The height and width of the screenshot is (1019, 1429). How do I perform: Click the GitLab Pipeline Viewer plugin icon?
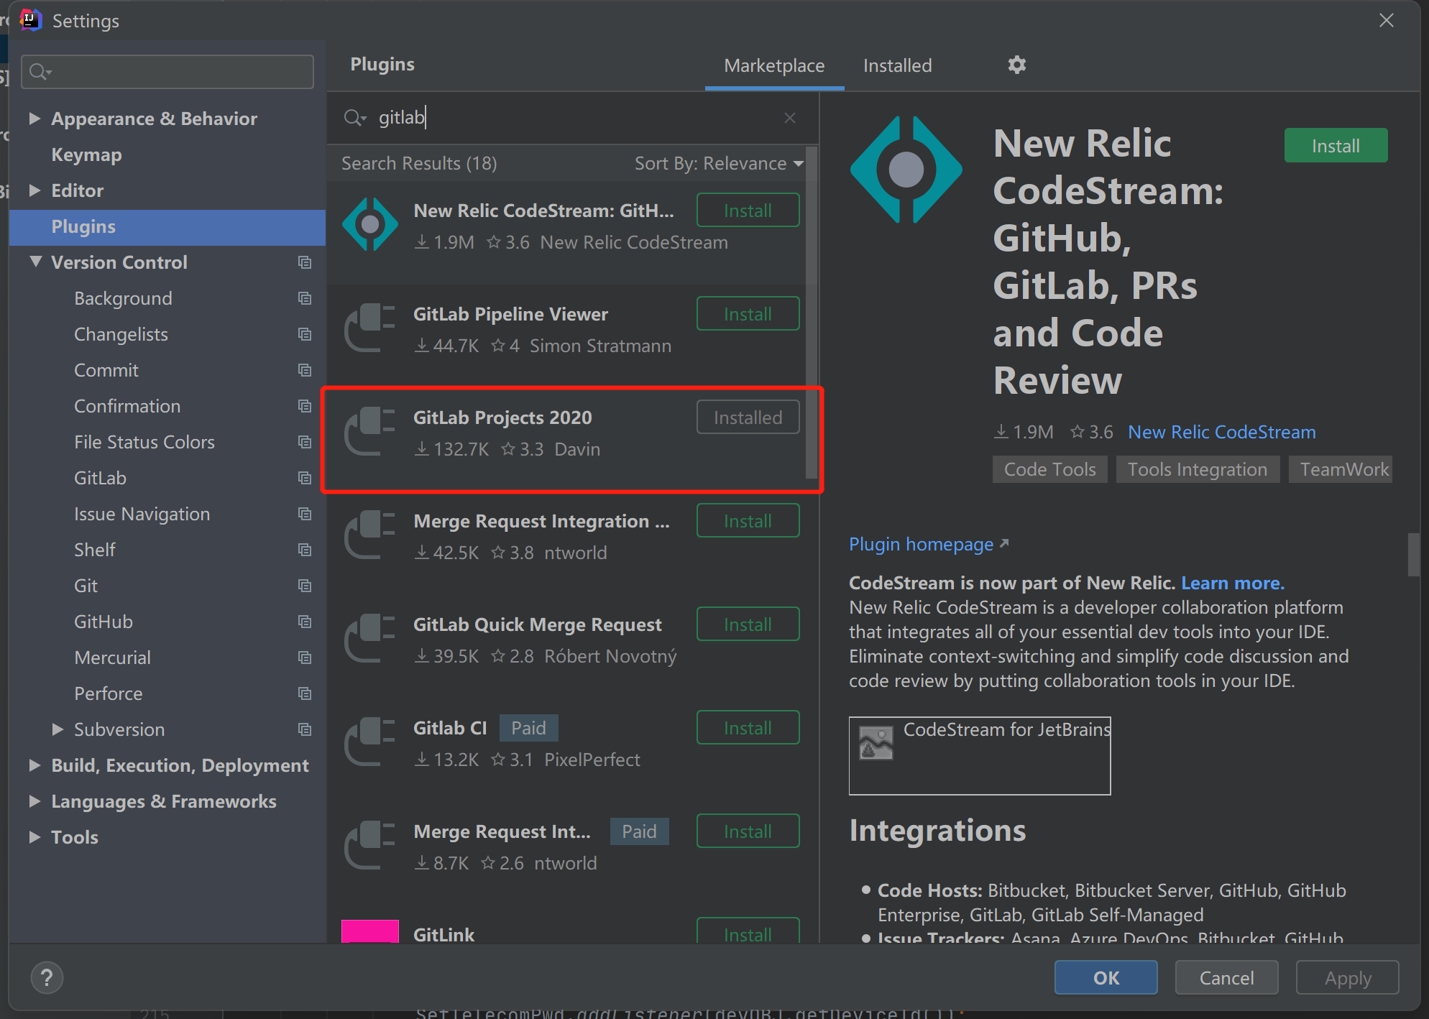[370, 328]
